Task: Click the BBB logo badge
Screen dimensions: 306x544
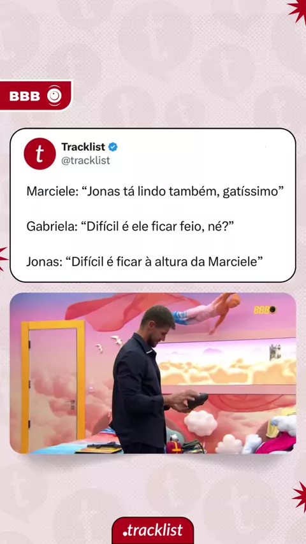Action: 36,96
